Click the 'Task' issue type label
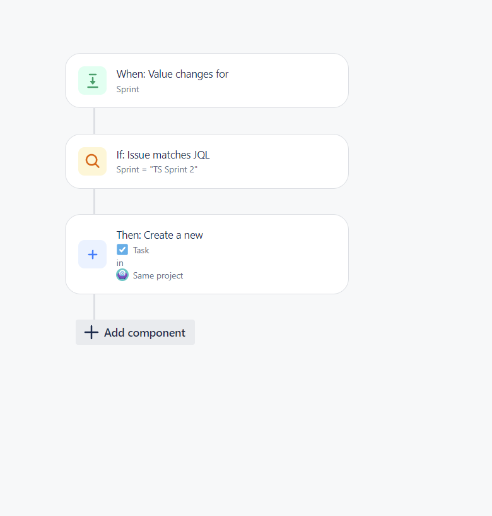Viewport: 492px width, 516px height. click(x=141, y=251)
